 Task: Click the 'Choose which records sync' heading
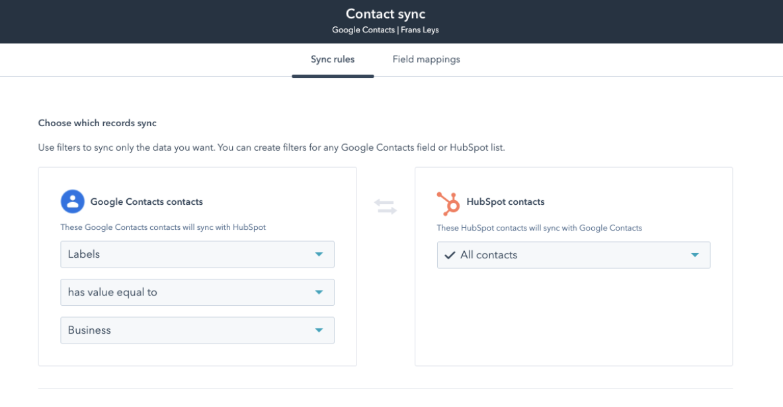[97, 123]
